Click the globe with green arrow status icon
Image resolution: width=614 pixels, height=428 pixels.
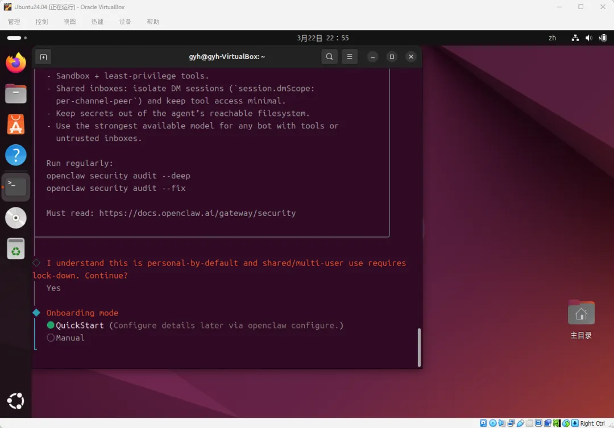(566, 423)
